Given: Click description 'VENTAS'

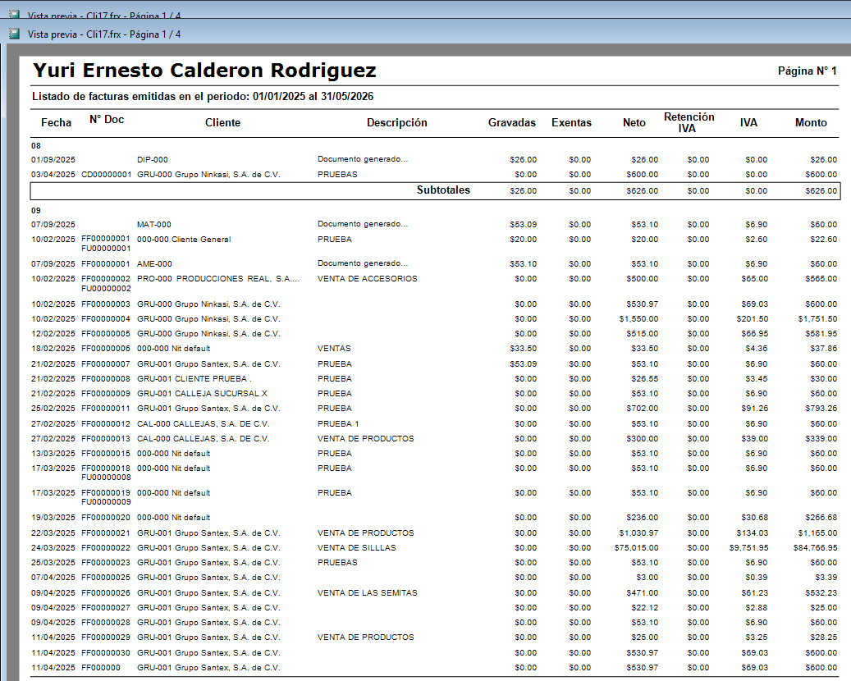Looking at the screenshot, I should 334,349.
